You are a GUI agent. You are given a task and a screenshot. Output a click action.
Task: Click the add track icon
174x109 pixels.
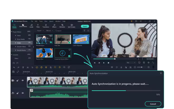(x=13, y=72)
